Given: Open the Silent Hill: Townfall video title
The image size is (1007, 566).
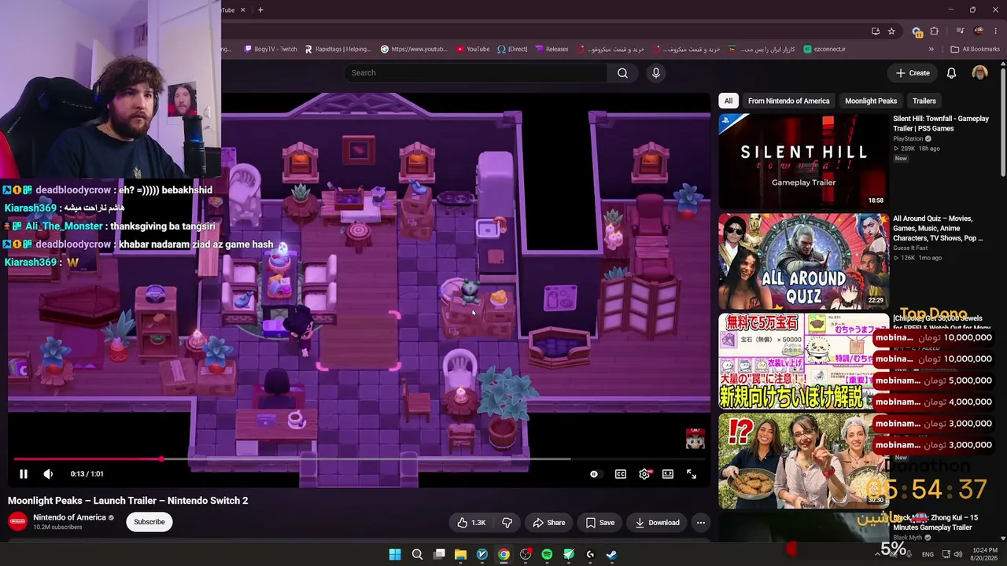Looking at the screenshot, I should tap(941, 123).
